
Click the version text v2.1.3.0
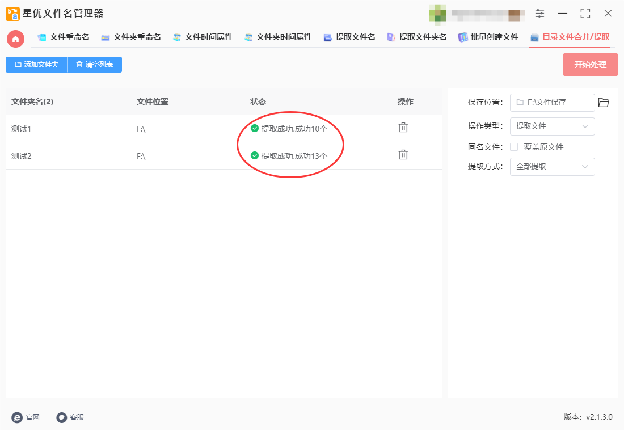600,417
